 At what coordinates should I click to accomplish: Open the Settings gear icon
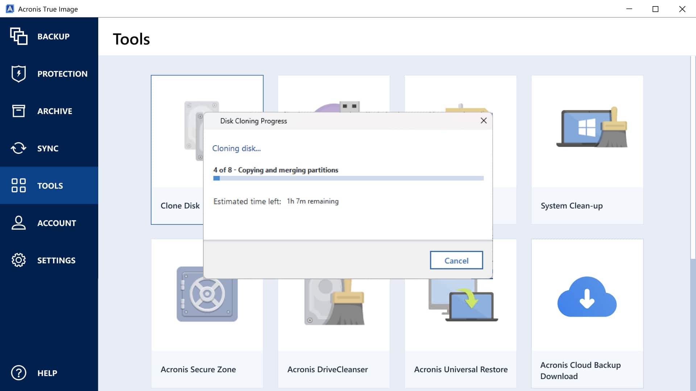pyautogui.click(x=18, y=260)
